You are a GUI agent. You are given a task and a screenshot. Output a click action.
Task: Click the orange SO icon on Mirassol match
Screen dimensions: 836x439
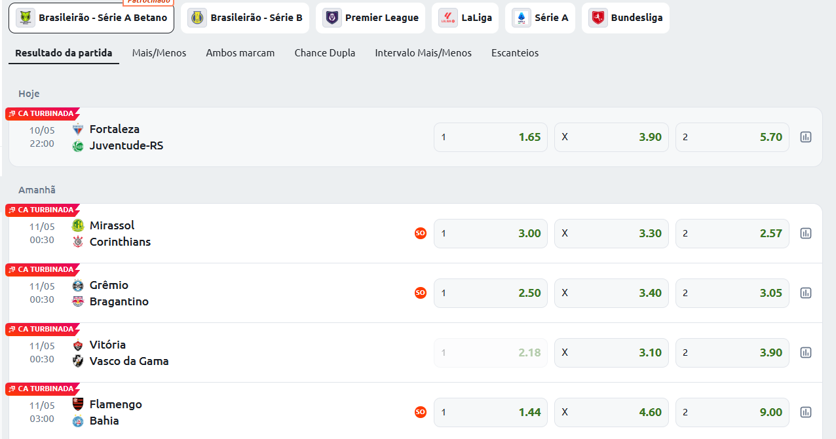[x=421, y=233]
